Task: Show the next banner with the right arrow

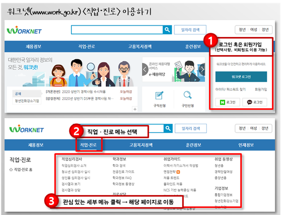Action: (202, 69)
